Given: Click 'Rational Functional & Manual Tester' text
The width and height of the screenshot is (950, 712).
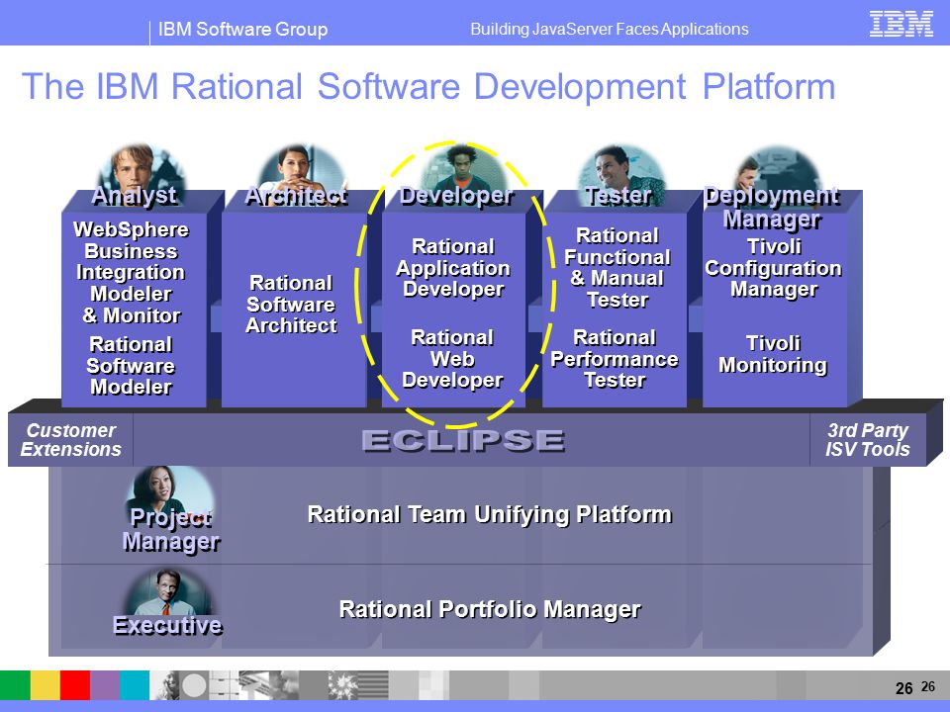Looking at the screenshot, I should tap(617, 268).
